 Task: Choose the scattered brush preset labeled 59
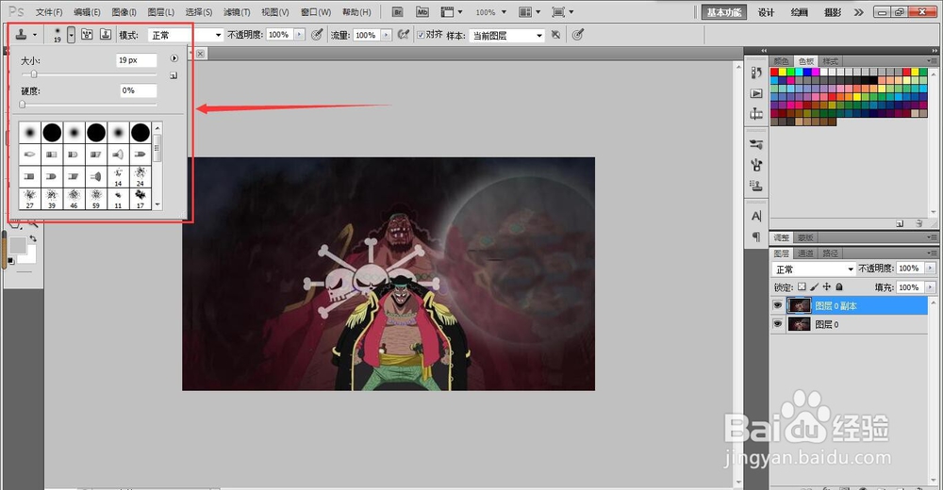coord(96,199)
